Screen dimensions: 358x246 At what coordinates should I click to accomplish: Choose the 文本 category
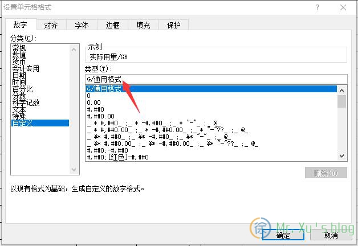[19, 109]
